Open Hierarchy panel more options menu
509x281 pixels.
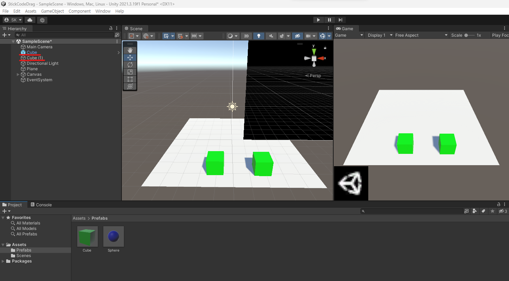[x=117, y=28]
